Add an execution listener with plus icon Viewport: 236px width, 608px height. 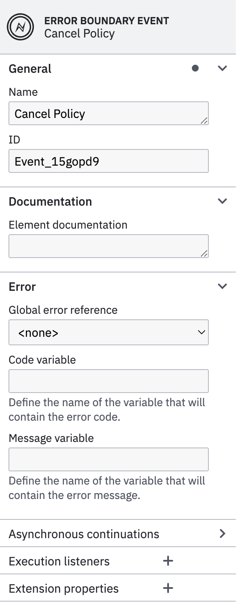tap(168, 561)
